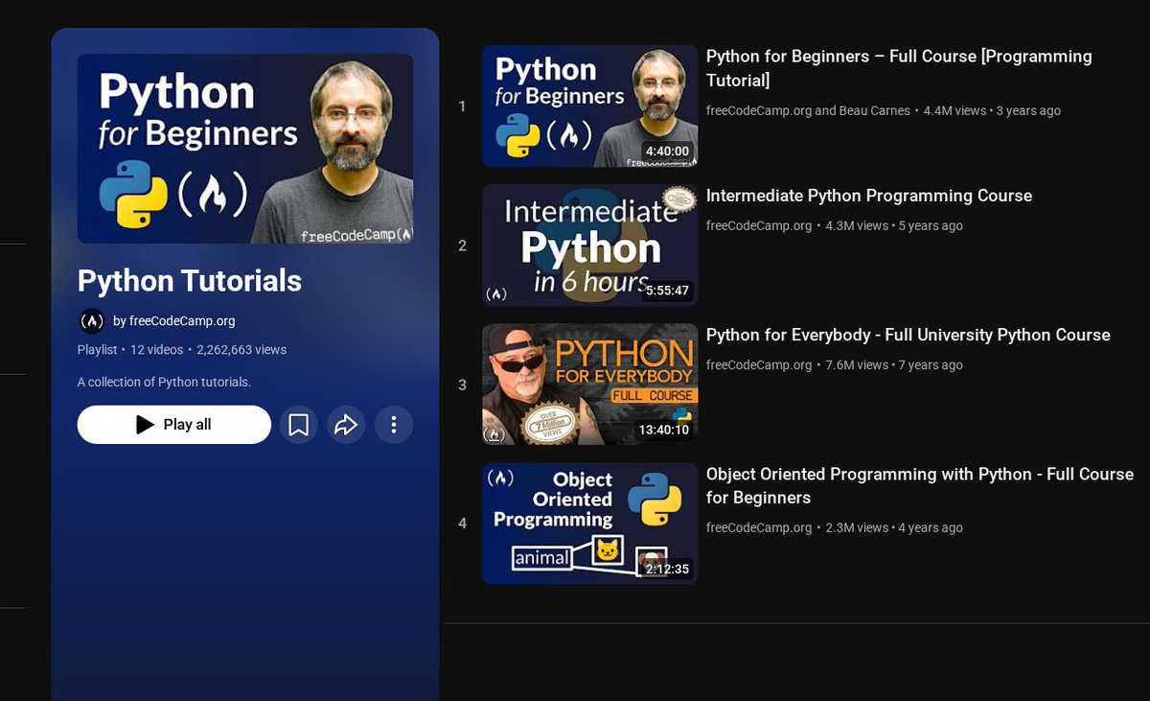Screen dimensions: 1150x701
Task: Click the 2:12:35 duration badge
Action: pos(667,569)
